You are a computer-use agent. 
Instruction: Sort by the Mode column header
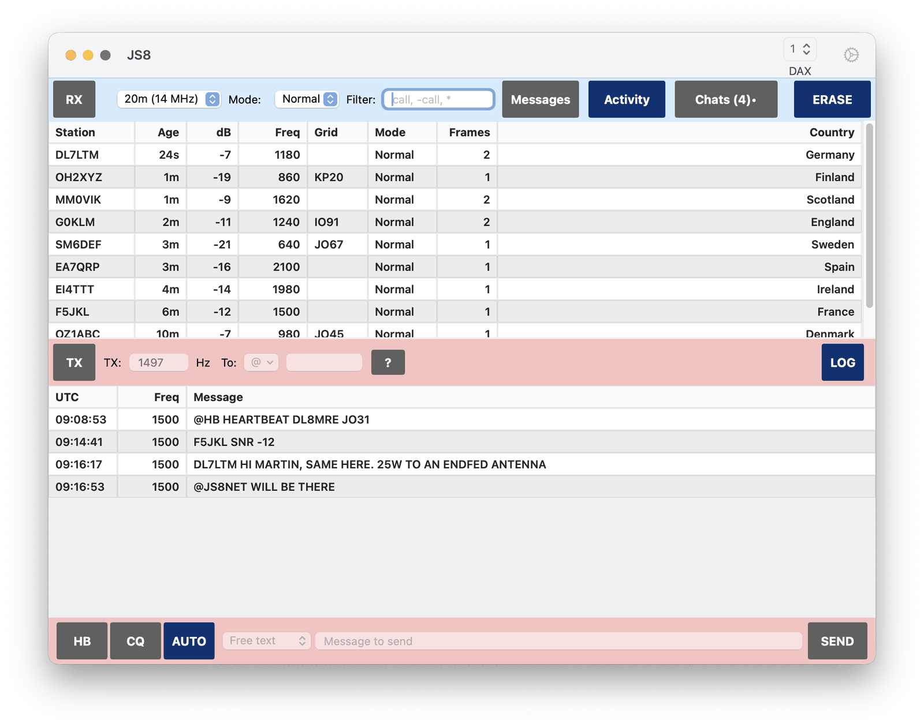[403, 132]
